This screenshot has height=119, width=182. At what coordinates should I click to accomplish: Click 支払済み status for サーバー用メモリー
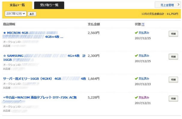144,79
